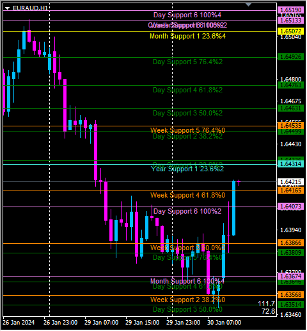
Task: Click the Year Support 1 23.6%2 label
Action: point(187,169)
